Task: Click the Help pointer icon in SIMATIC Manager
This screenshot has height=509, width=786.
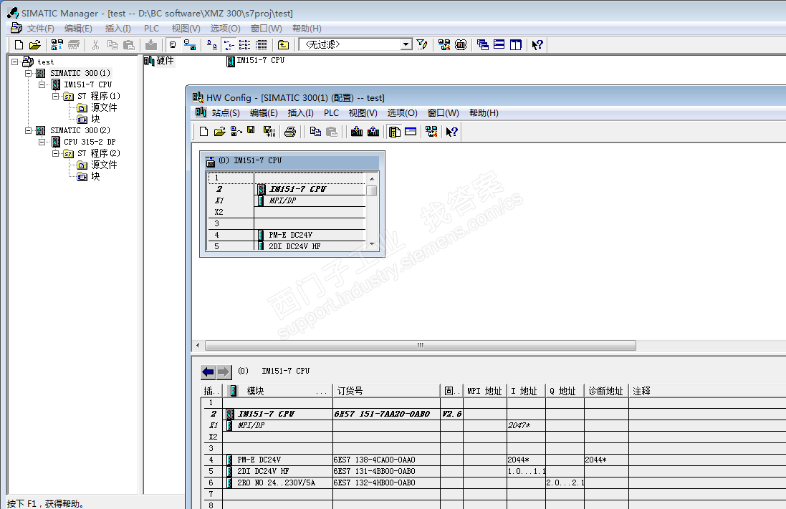Action: pos(537,45)
